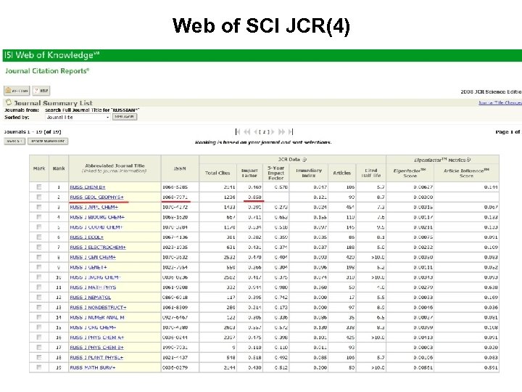The image size is (522, 392).
Task: Check the mark box for RUSS CHEM B+
Action: [x=39, y=187]
